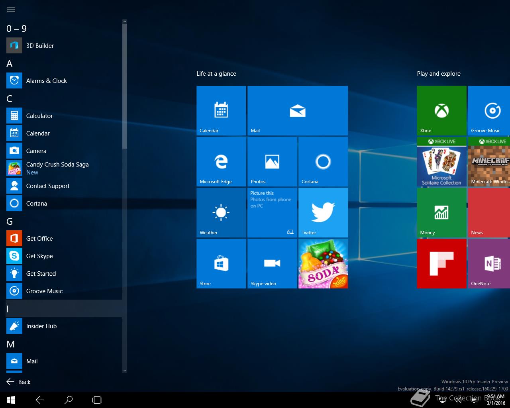Click the letter M section header
510x408 pixels.
tap(11, 344)
